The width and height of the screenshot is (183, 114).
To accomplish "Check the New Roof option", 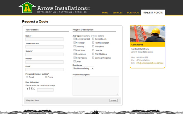I will [x=74, y=42].
